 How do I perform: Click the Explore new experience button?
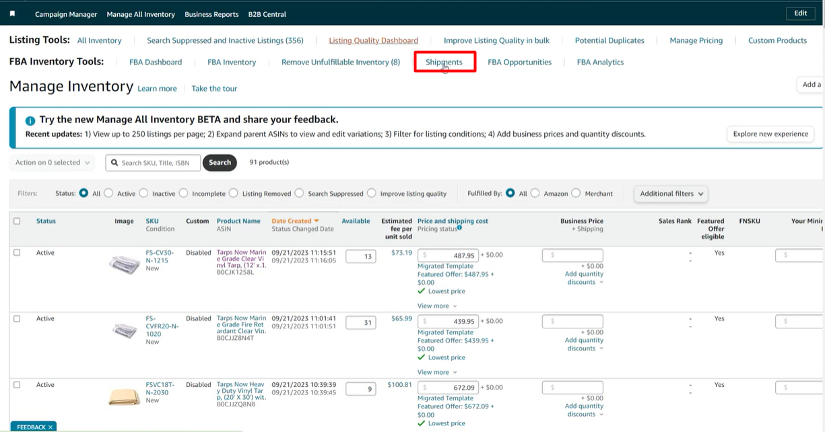coord(770,134)
